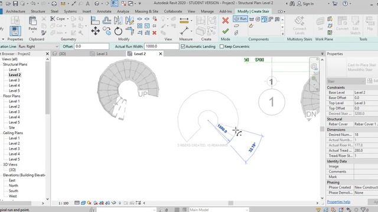The height and width of the screenshot is (212, 378).
Task: Select the Move tool in Modify panel
Action: (x=96, y=31)
